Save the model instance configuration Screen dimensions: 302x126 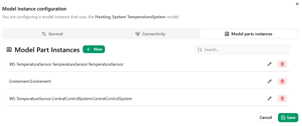(x=288, y=117)
